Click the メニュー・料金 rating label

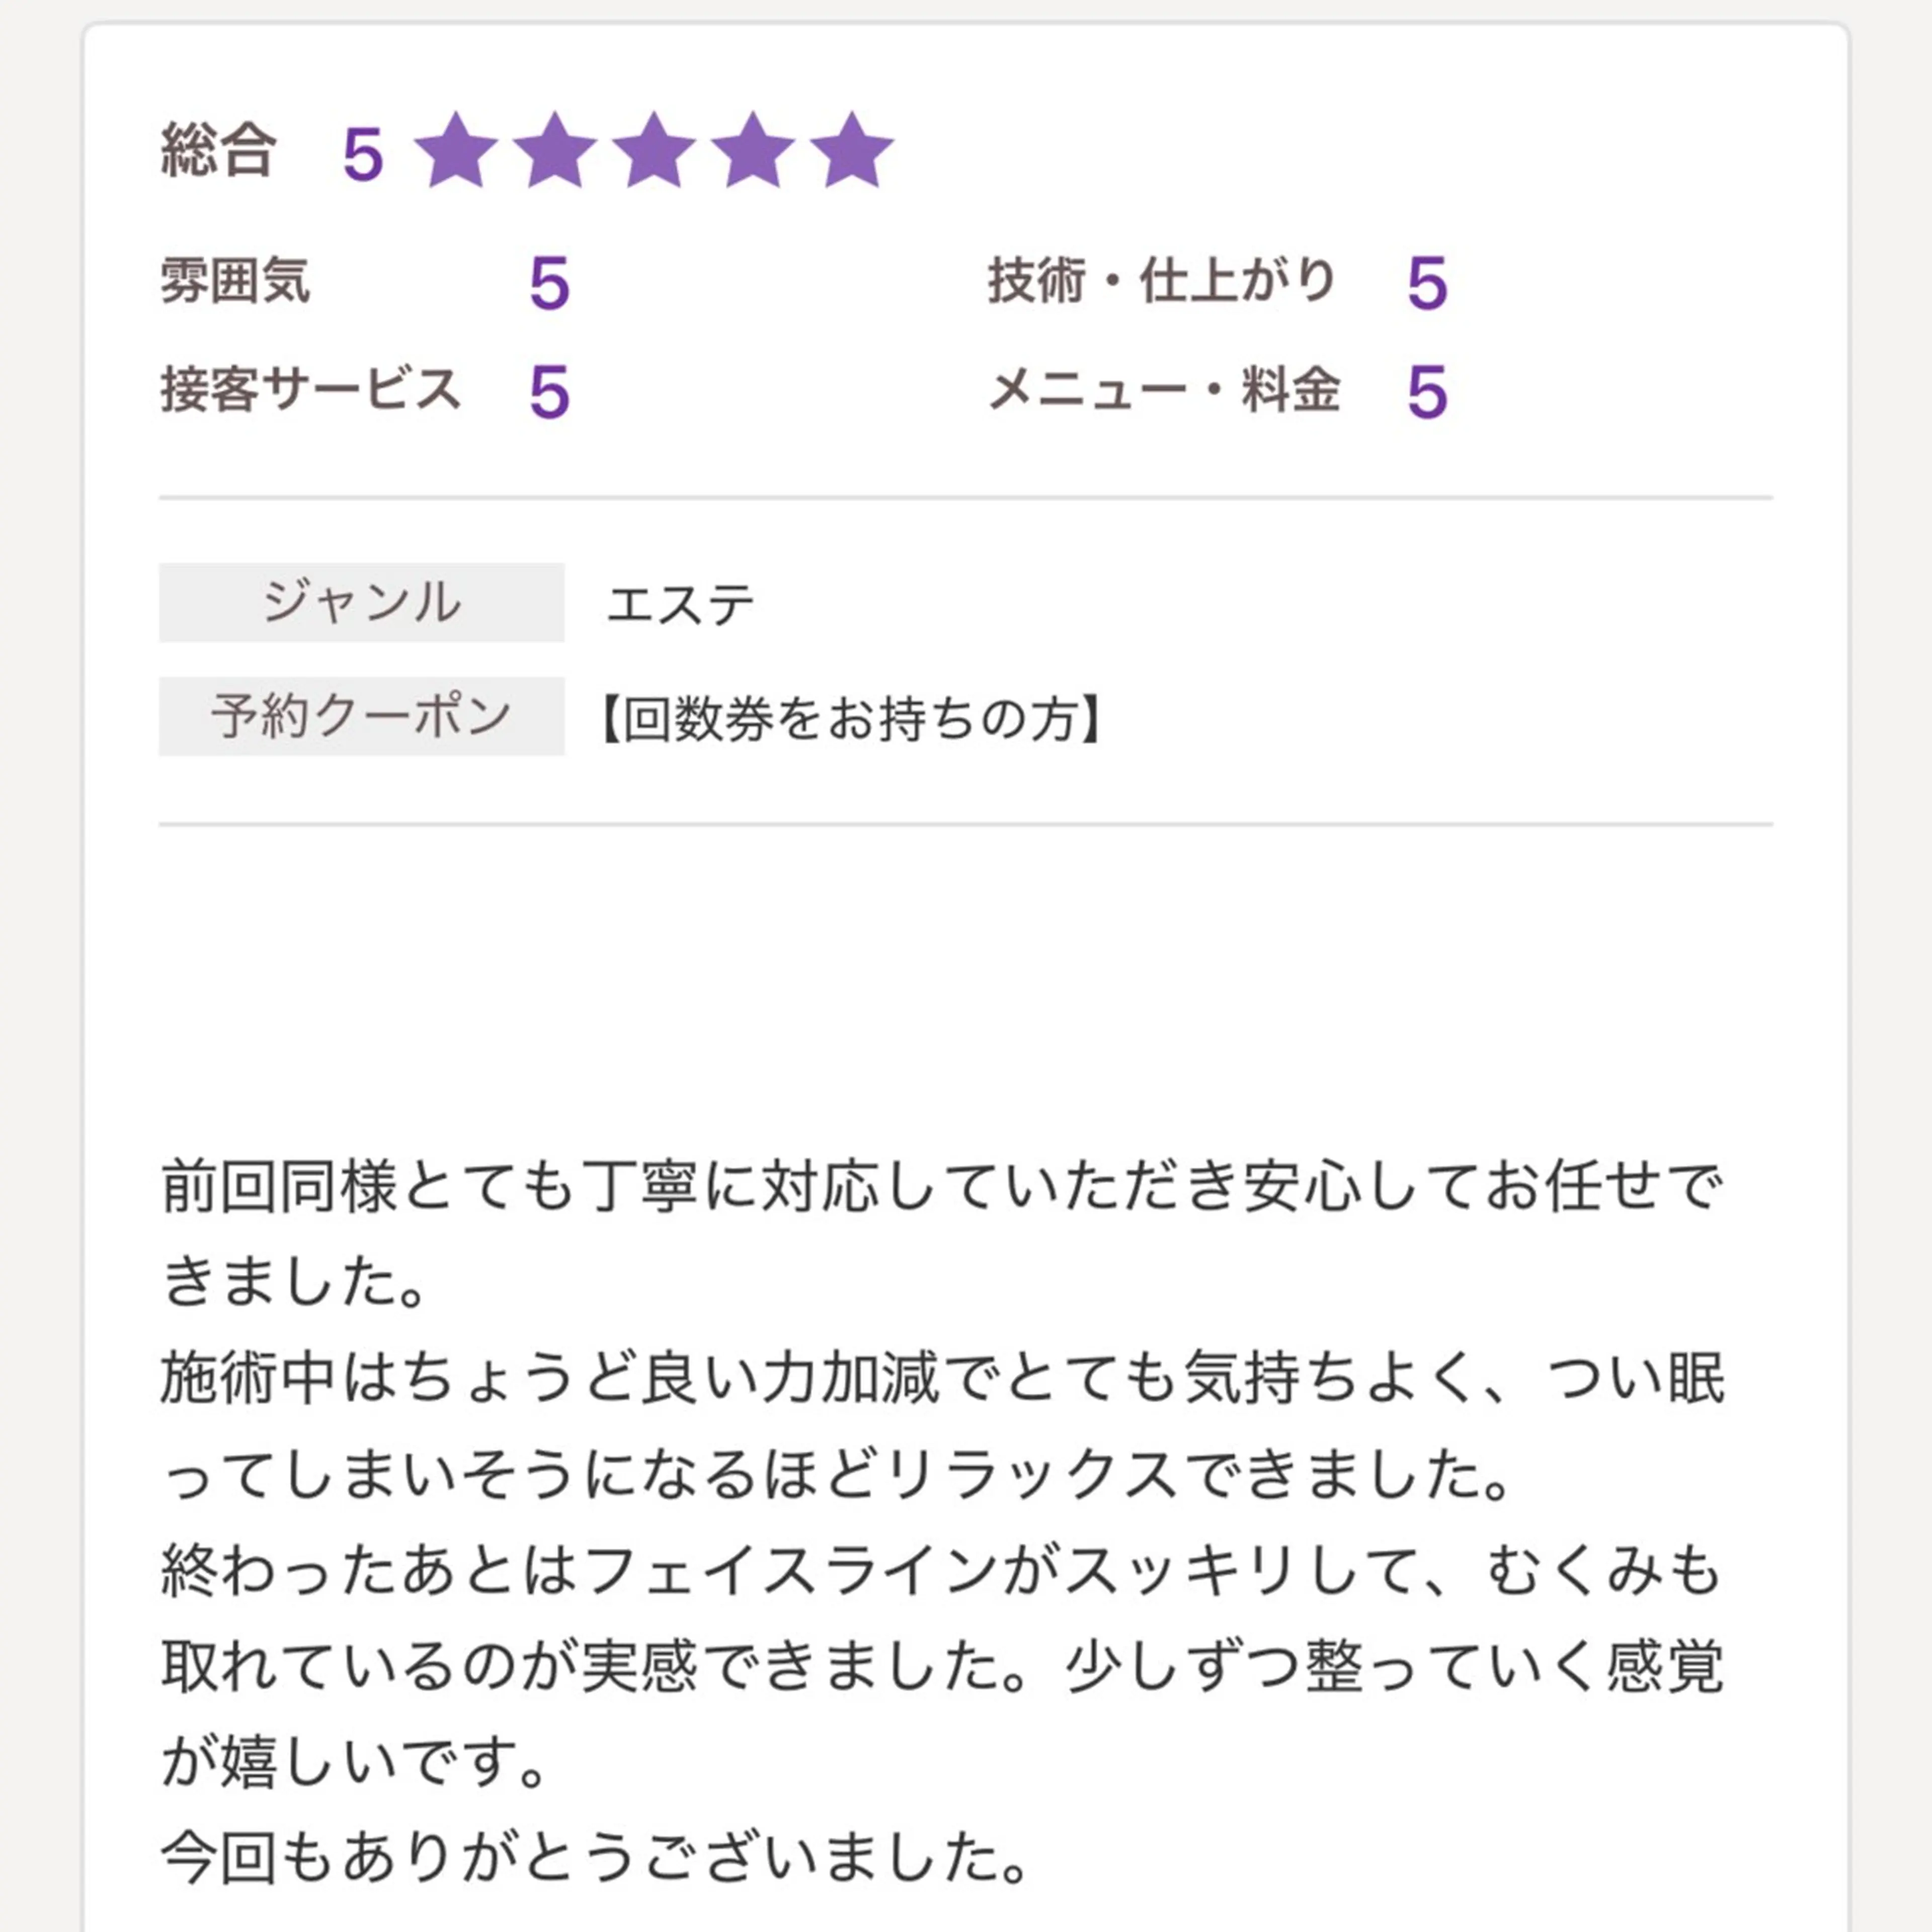pyautogui.click(x=1164, y=389)
